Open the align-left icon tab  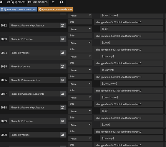(53, 2)
